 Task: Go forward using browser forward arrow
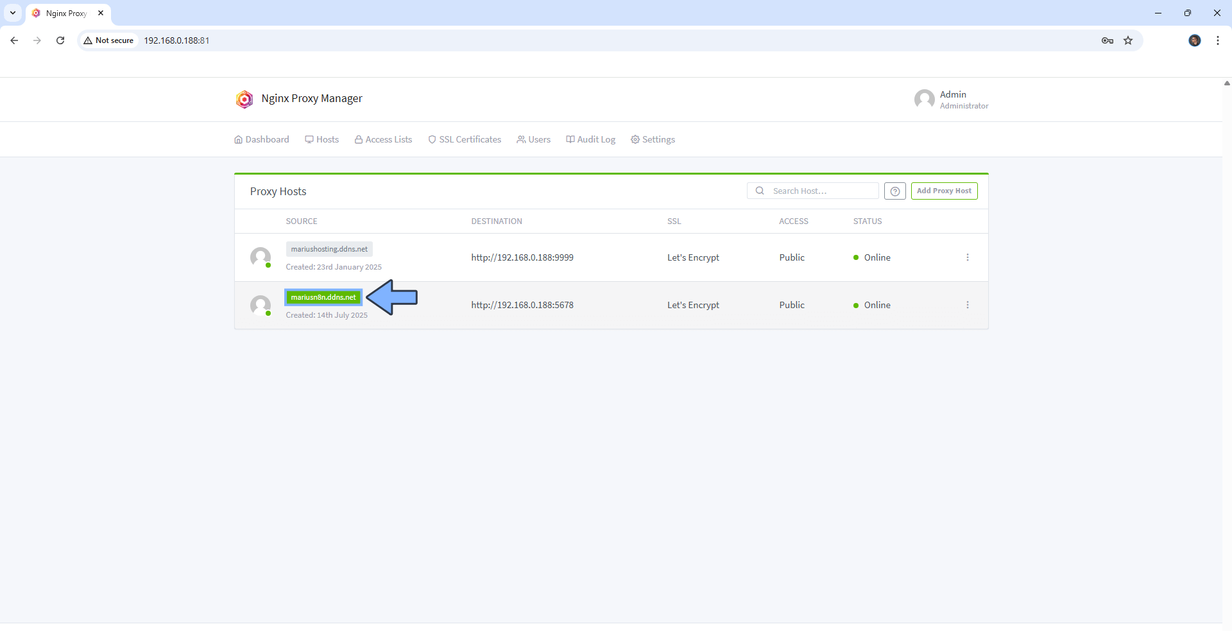(37, 40)
